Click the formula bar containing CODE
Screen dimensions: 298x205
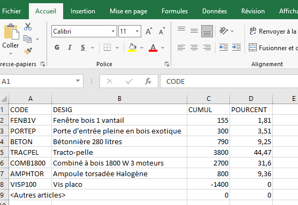pos(229,81)
